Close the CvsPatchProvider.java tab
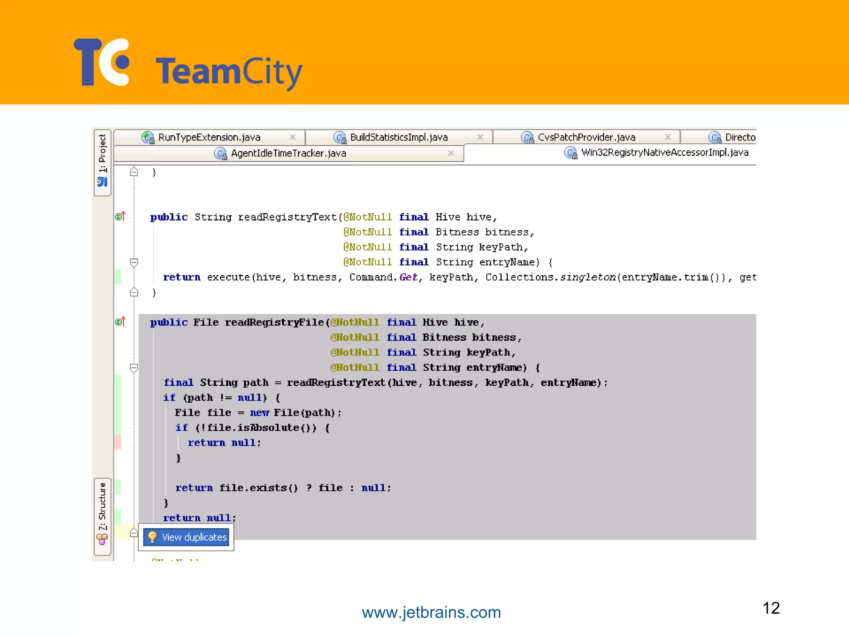This screenshot has width=849, height=637. pyautogui.click(x=667, y=137)
